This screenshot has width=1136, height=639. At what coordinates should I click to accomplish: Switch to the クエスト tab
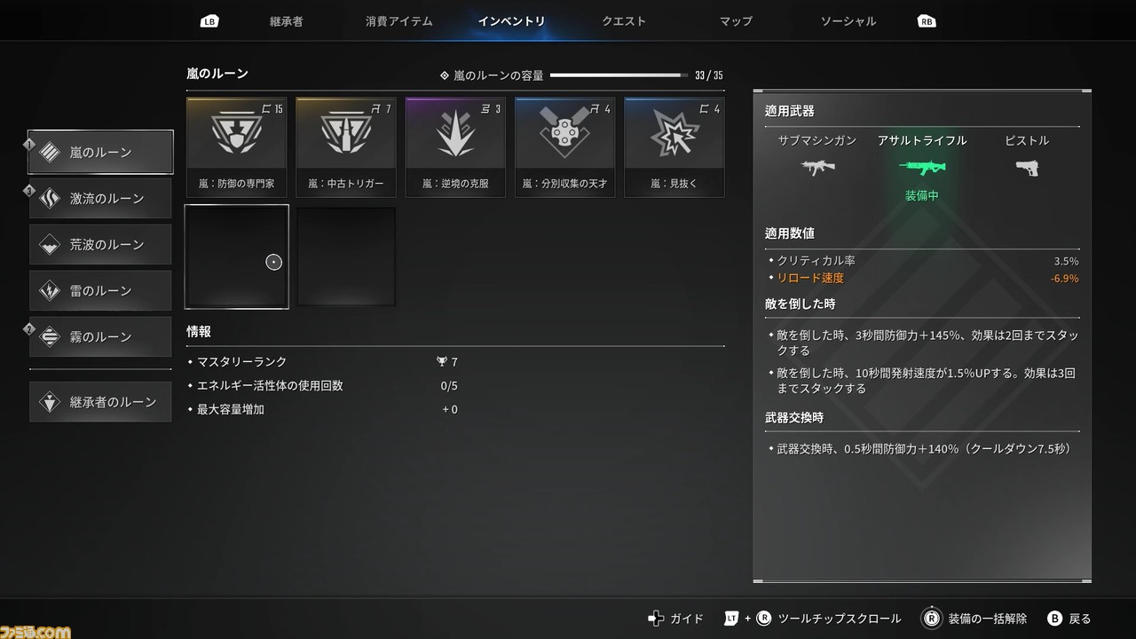click(x=624, y=20)
